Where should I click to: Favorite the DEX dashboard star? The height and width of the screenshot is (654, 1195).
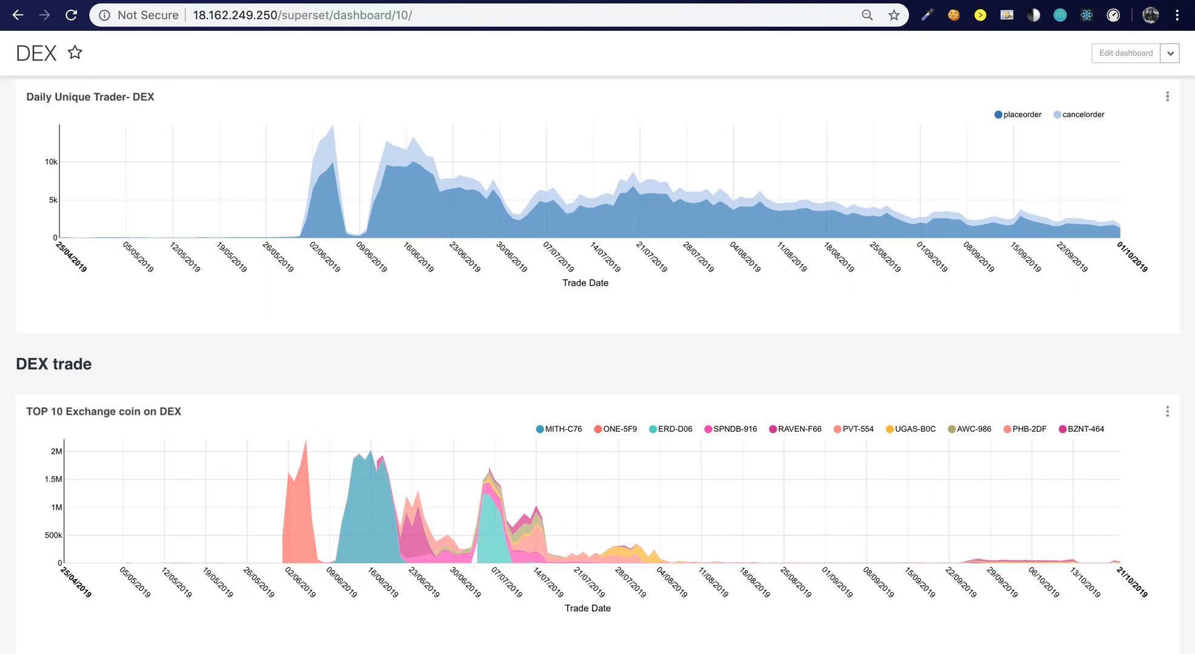(75, 53)
